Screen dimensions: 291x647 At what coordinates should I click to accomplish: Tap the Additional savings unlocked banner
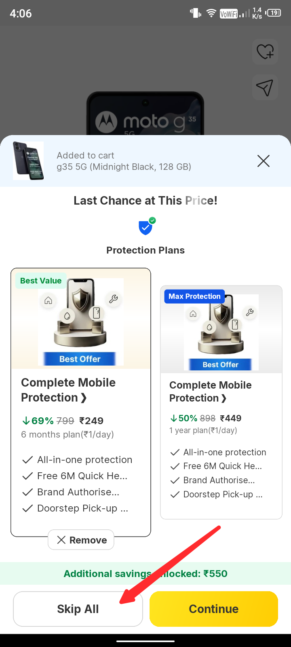145,573
